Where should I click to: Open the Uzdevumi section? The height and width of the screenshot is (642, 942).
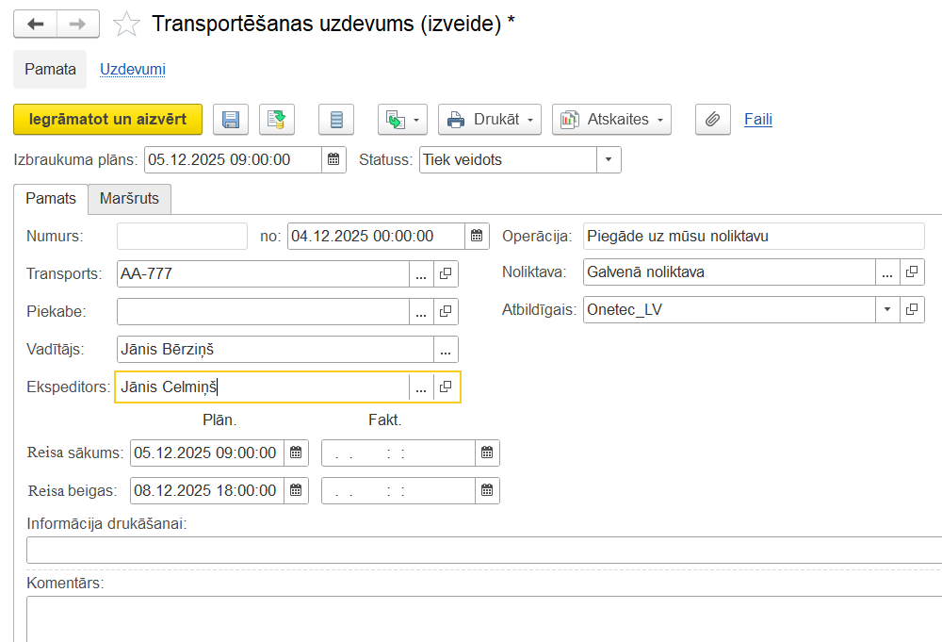click(x=133, y=70)
